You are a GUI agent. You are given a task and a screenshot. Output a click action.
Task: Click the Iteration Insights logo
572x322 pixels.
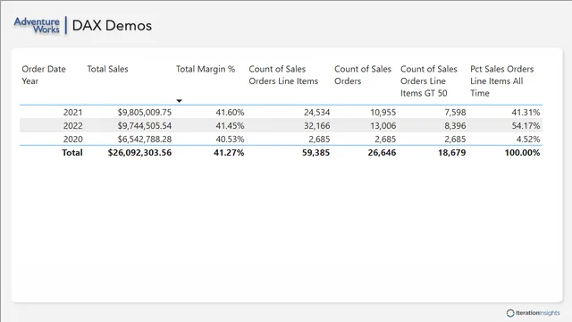[x=533, y=313]
